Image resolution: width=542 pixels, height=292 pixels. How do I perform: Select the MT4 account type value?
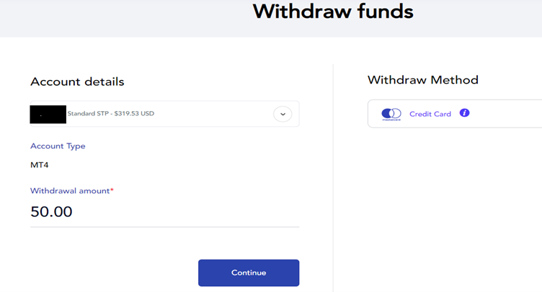tap(40, 165)
